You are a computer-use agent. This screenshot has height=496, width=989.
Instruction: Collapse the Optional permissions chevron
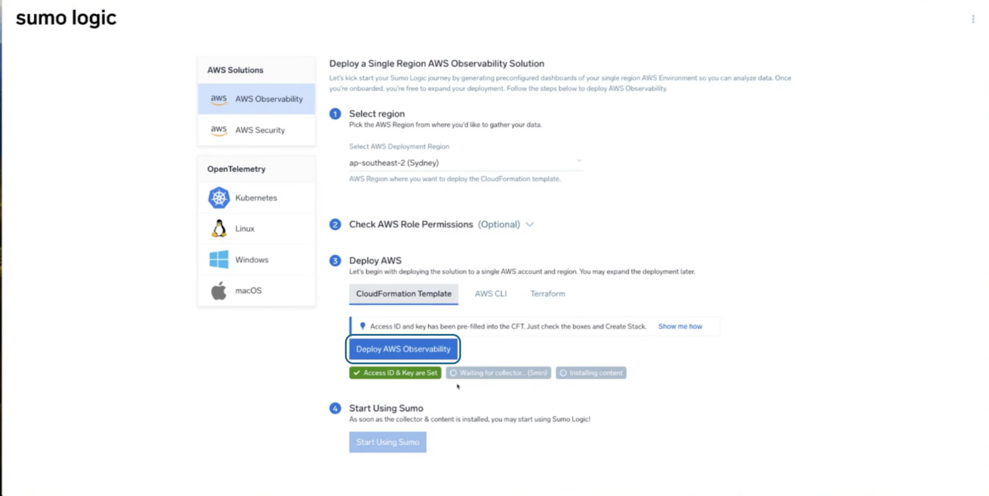[x=530, y=224]
